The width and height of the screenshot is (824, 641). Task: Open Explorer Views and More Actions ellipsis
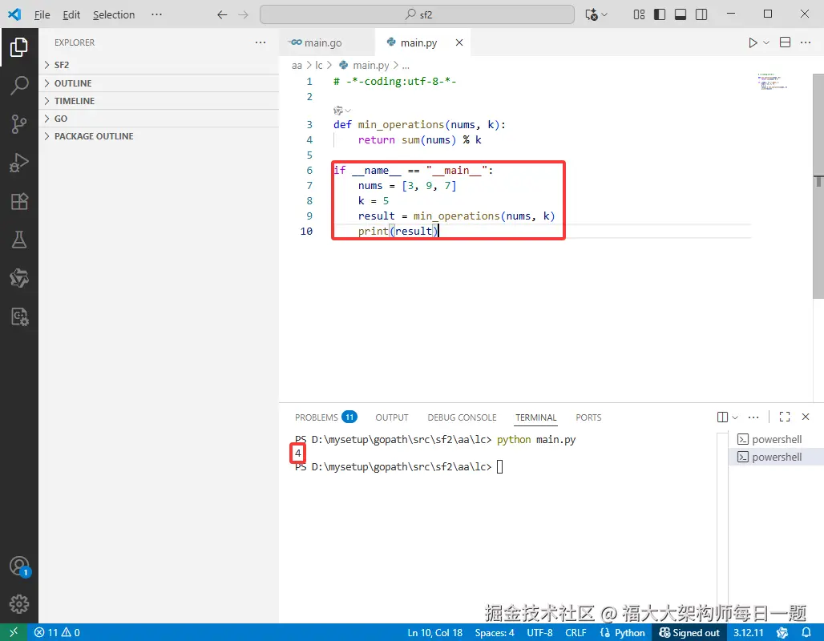261,42
